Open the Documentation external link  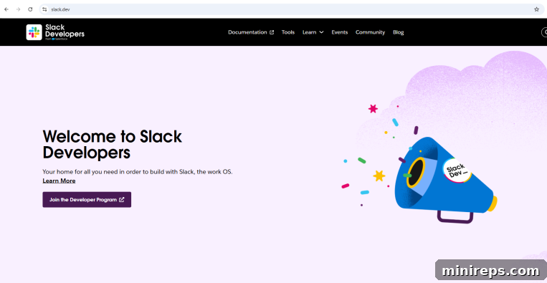[x=251, y=32]
